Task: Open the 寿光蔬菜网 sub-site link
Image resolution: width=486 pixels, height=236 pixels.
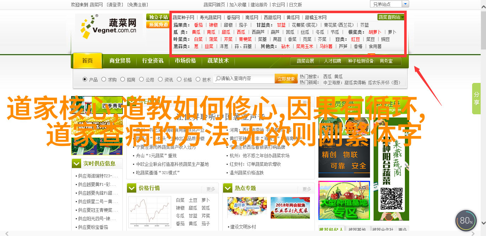Action: click(211, 17)
